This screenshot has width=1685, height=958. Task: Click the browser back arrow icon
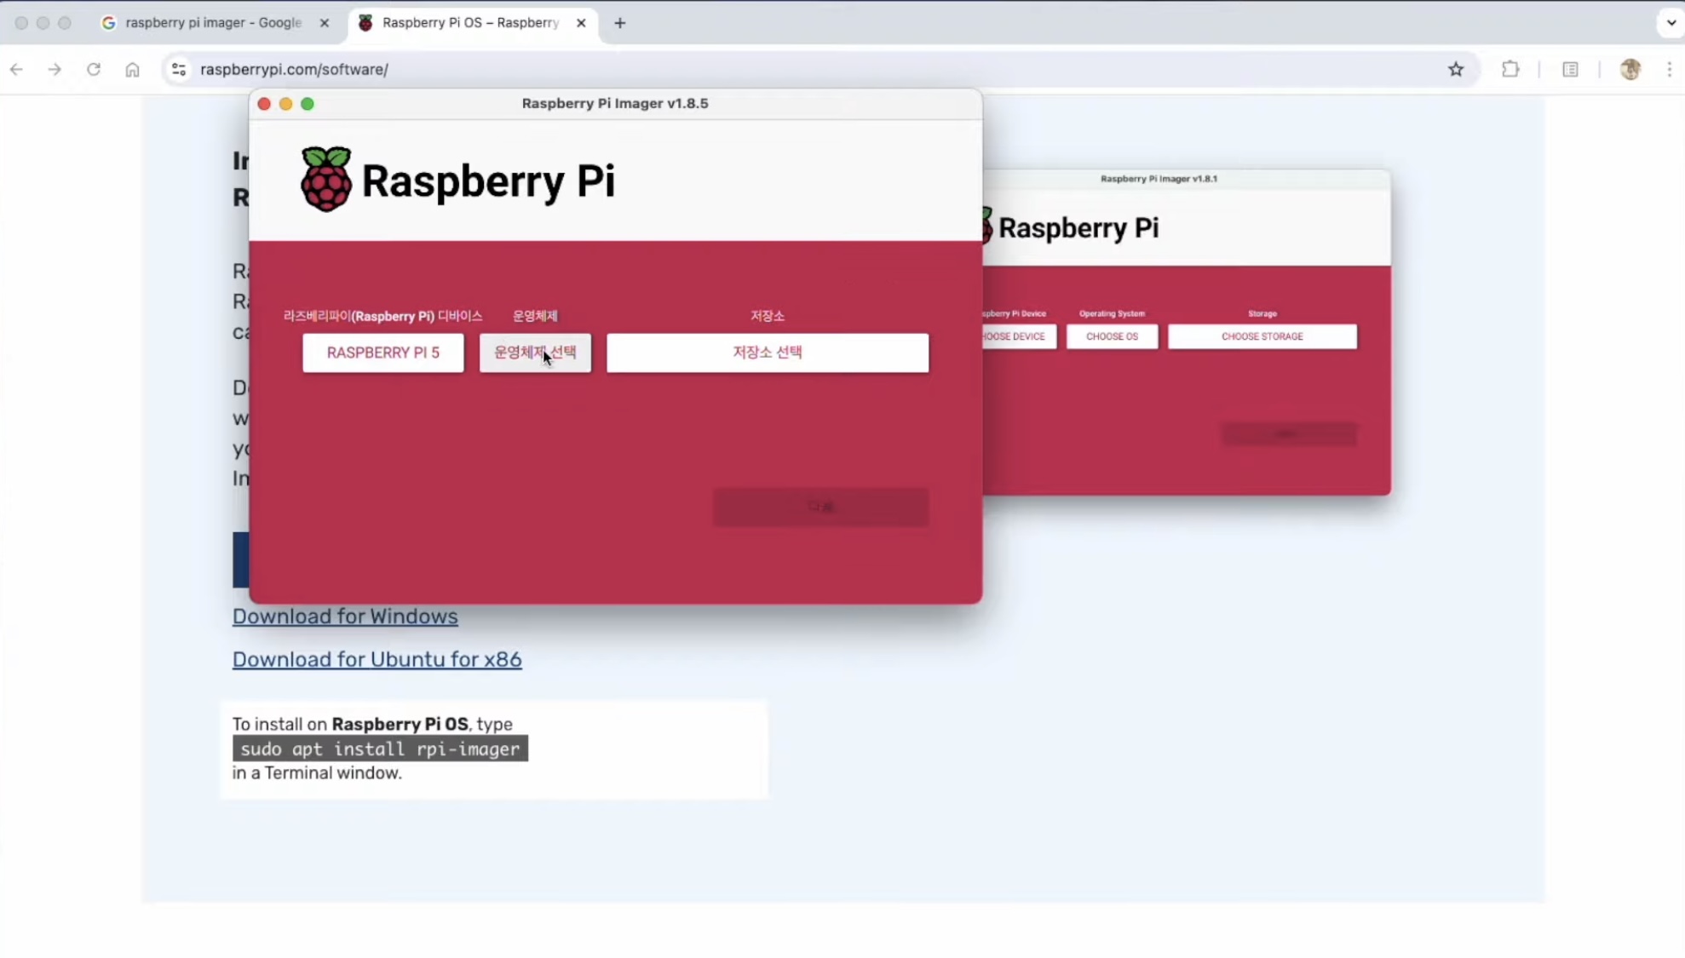tap(17, 70)
